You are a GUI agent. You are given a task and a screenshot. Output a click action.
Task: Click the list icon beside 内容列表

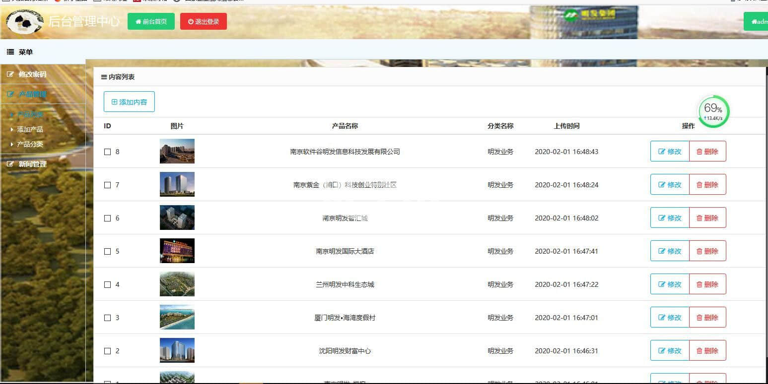(104, 77)
